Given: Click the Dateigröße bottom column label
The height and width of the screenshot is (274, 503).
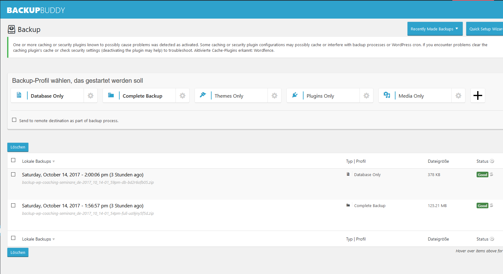Looking at the screenshot, I should tap(438, 239).
